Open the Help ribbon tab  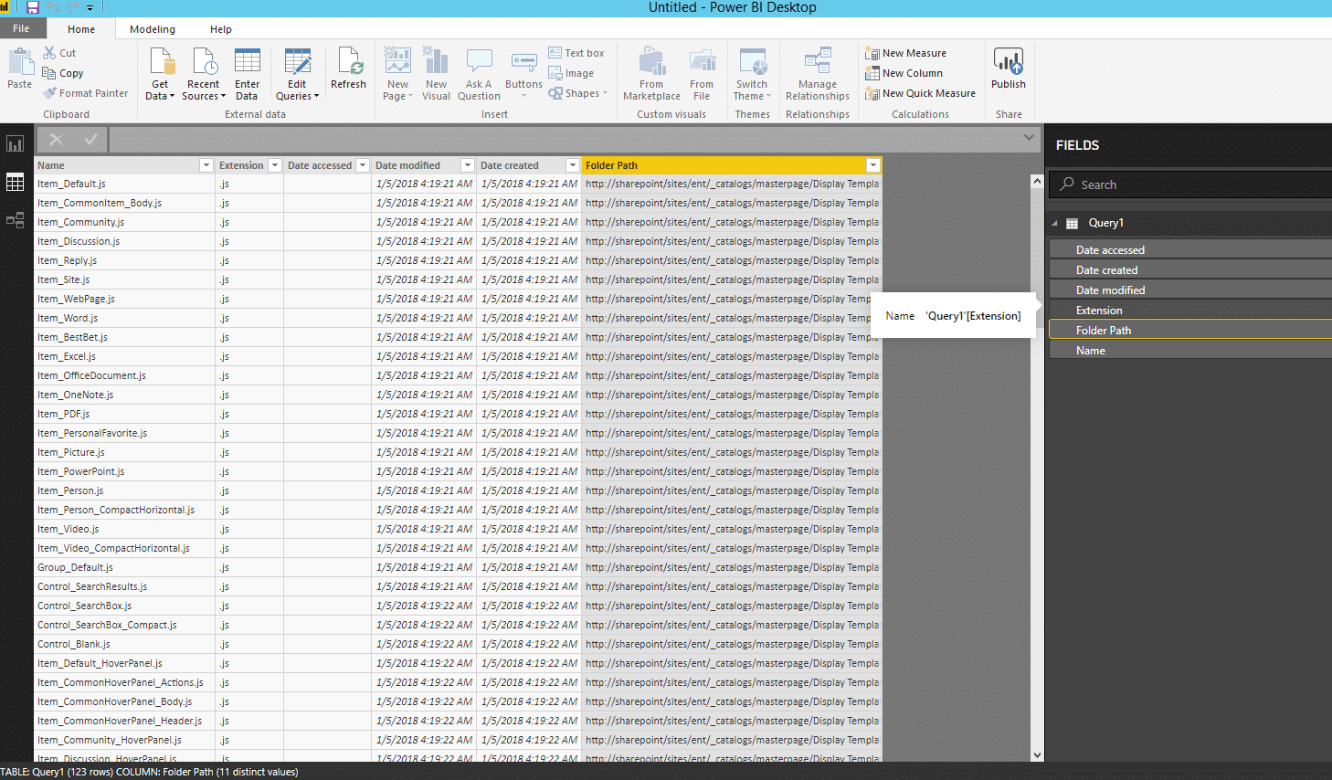pyautogui.click(x=221, y=29)
